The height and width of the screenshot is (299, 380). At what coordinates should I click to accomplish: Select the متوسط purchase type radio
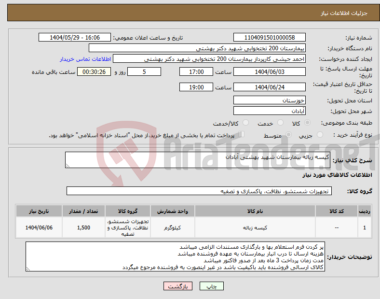tap(288, 135)
